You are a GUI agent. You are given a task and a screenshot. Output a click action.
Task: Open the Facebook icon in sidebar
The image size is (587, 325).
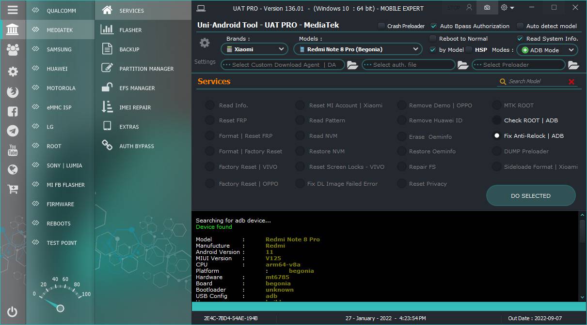[13, 111]
